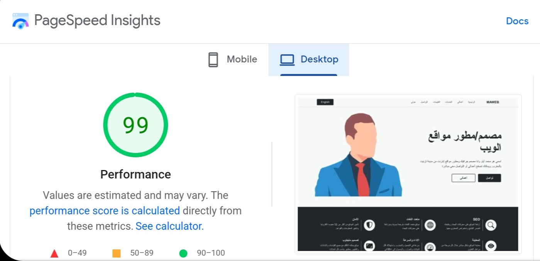This screenshot has height=261, width=540.
Task: Select the Desktop tab label
Action: [x=319, y=59]
